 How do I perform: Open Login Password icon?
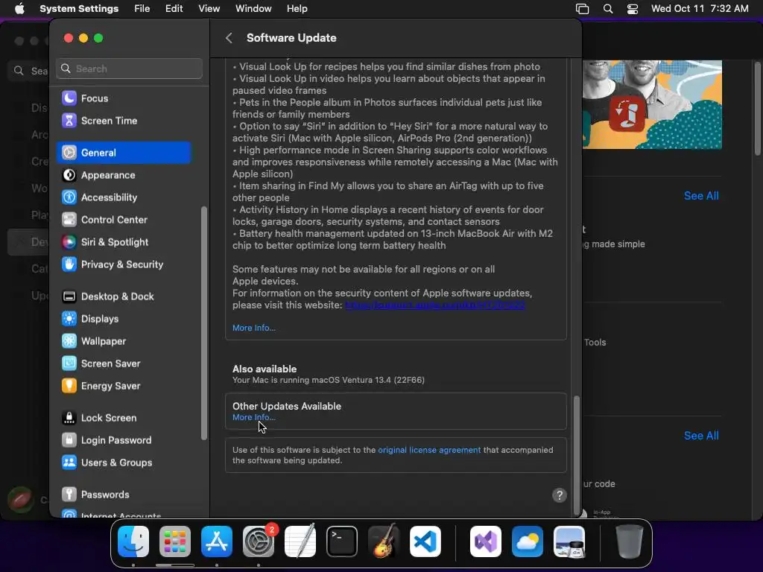69,441
